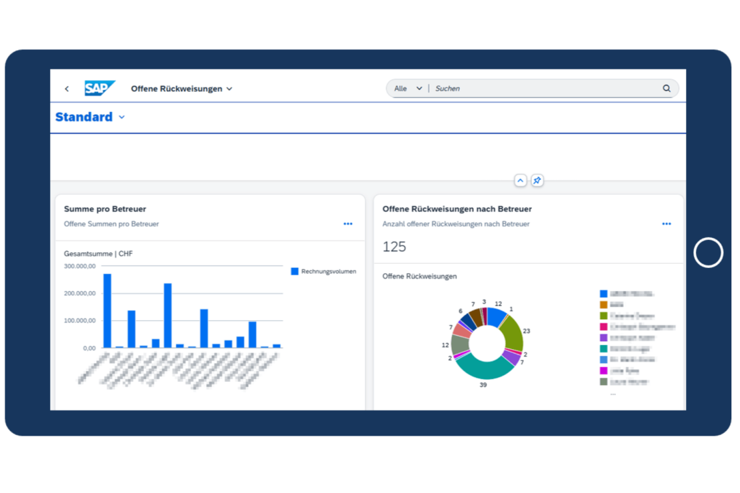Click the SAP logo

coord(99,88)
